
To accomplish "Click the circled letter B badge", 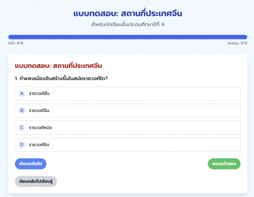I will (22, 110).
